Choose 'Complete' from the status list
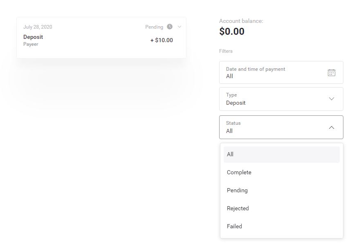 pos(239,172)
